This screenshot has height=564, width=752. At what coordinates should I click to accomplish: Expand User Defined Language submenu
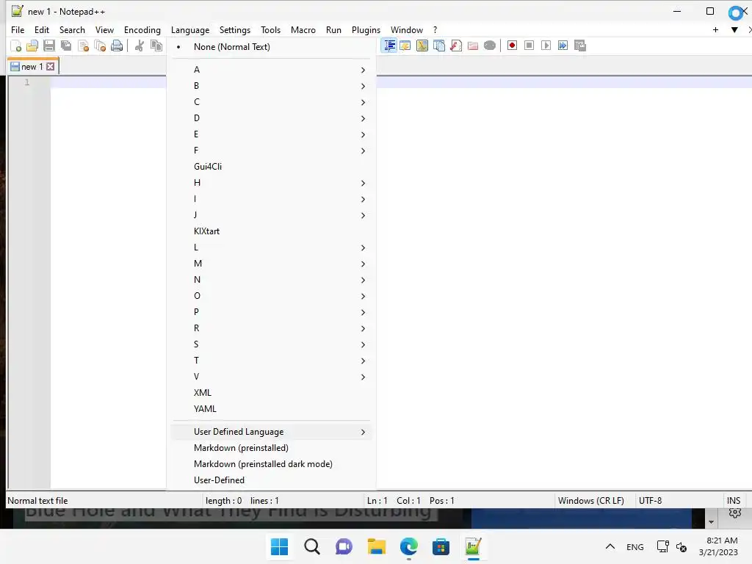point(271,432)
